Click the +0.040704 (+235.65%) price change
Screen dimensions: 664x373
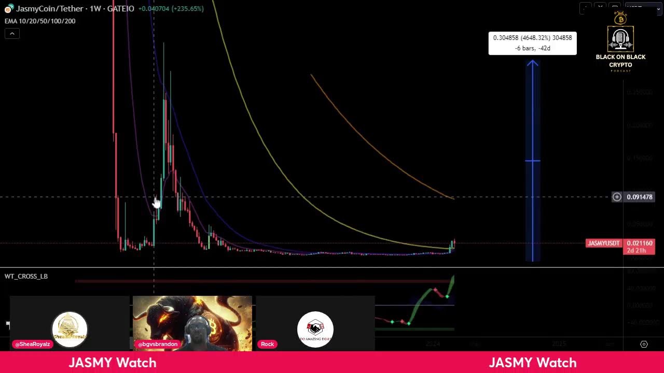171,9
